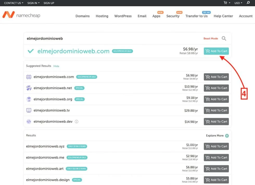Image resolution: width=255 pixels, height=185 pixels.
Task: Click the .org icon beside elmejordominioweb.org
Action: pos(29,99)
